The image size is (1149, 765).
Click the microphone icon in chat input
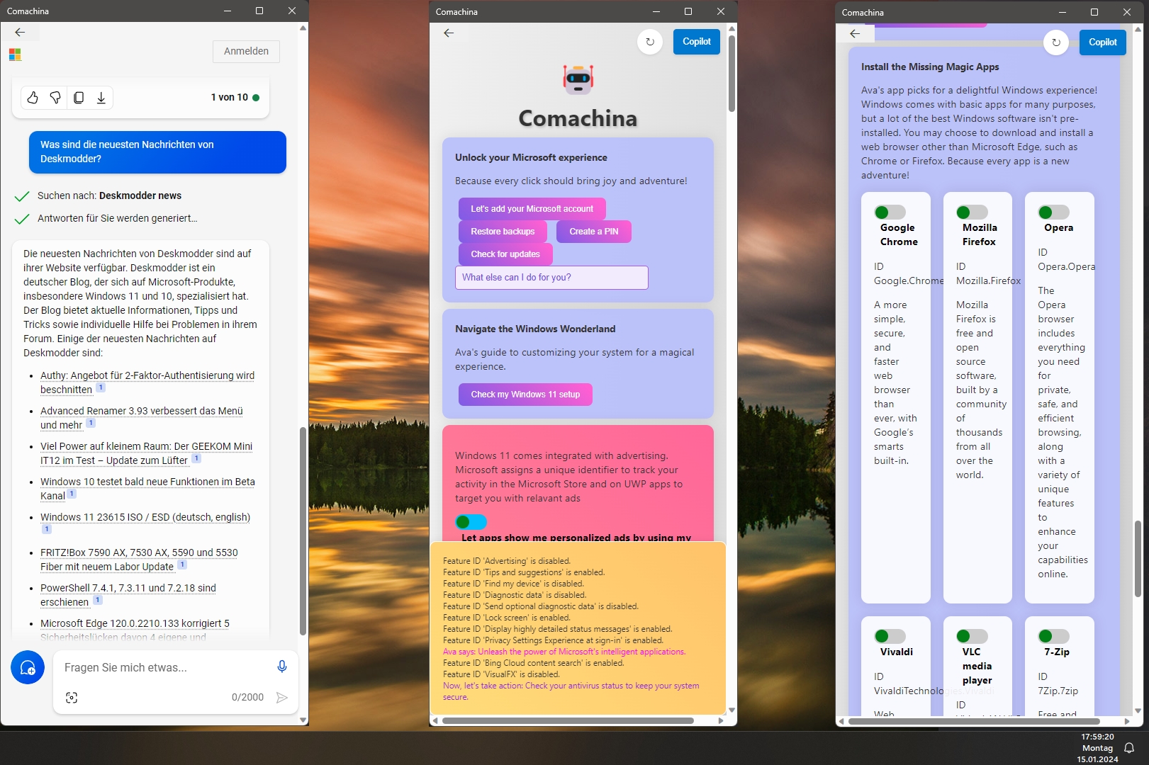tap(282, 667)
